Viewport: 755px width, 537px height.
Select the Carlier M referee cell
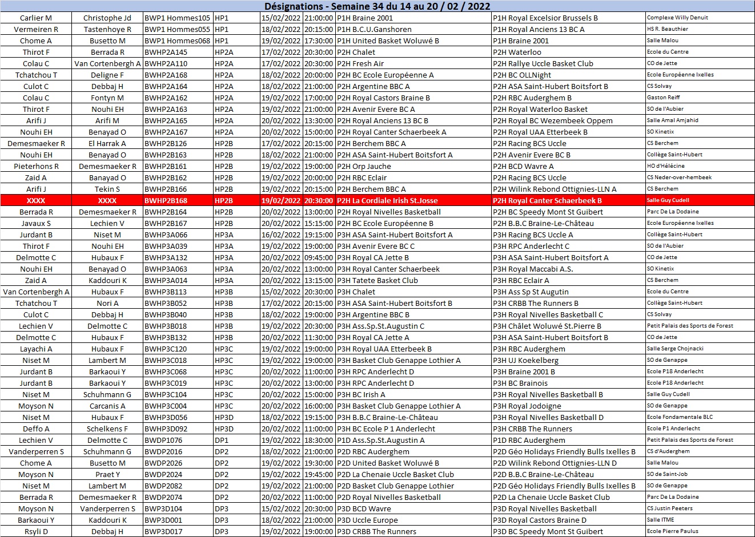pos(36,18)
